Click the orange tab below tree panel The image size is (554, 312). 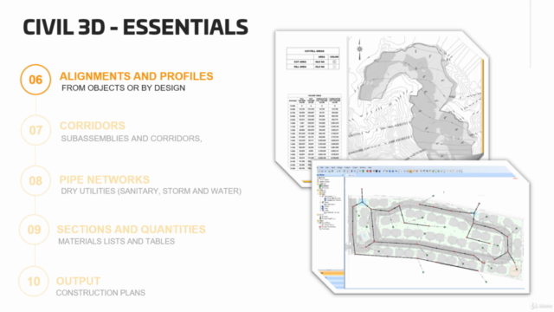pyautogui.click(x=332, y=273)
